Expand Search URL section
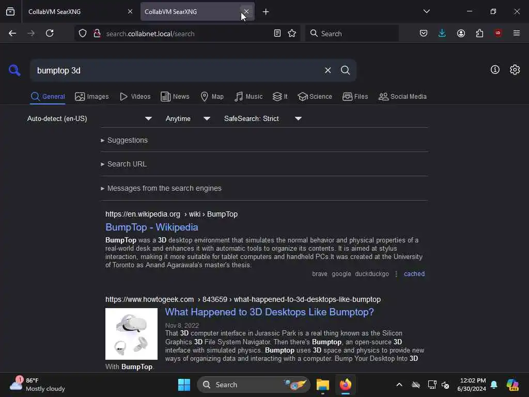 click(x=123, y=164)
